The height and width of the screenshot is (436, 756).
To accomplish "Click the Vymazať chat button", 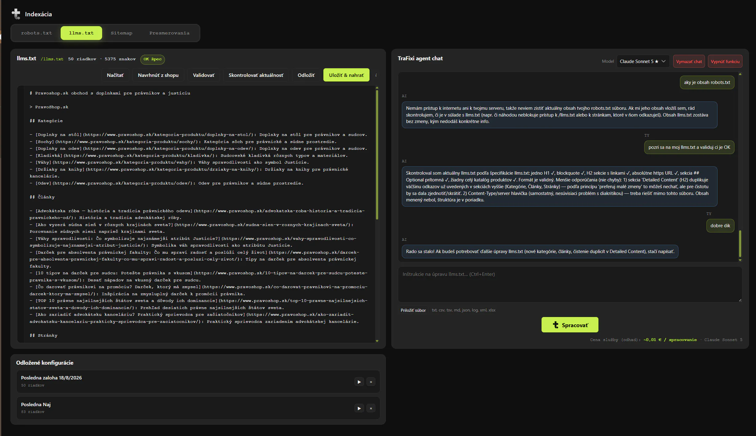I will point(689,61).
